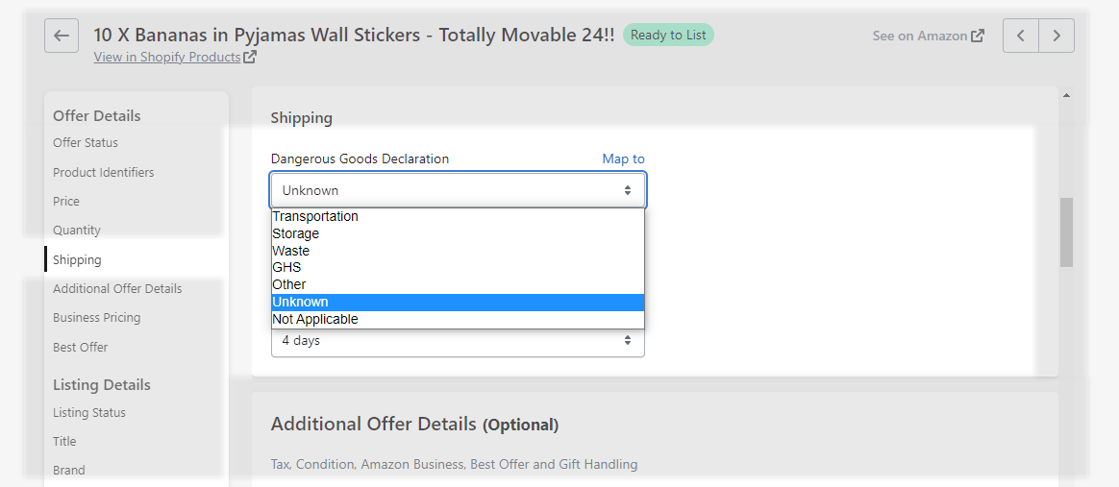
Task: Navigate to Business Pricing section
Action: (96, 317)
